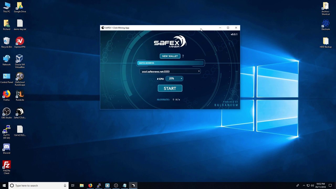This screenshot has width=336, height=189.
Task: Select the Electrum desktop icon
Action: [x=326, y=25]
